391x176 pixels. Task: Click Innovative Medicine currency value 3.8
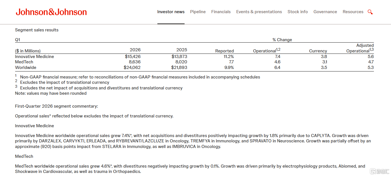[x=324, y=57]
